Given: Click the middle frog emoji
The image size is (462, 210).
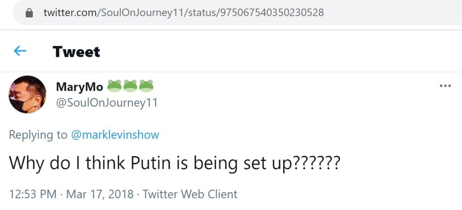Looking at the screenshot, I should tap(130, 85).
